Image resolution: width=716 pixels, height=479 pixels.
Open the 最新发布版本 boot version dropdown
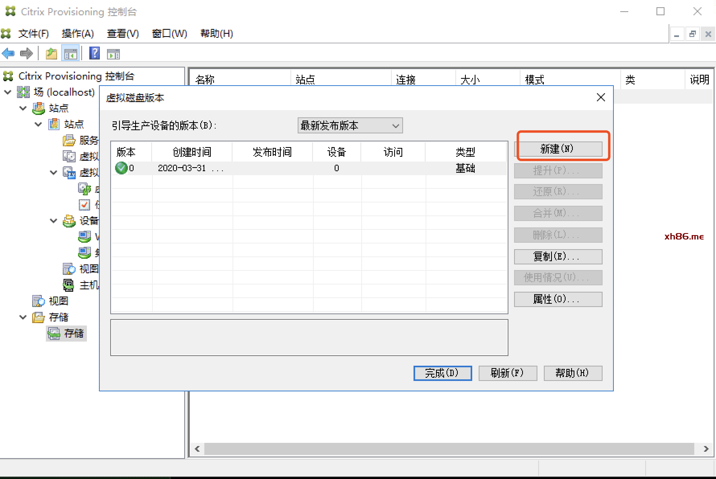click(350, 125)
